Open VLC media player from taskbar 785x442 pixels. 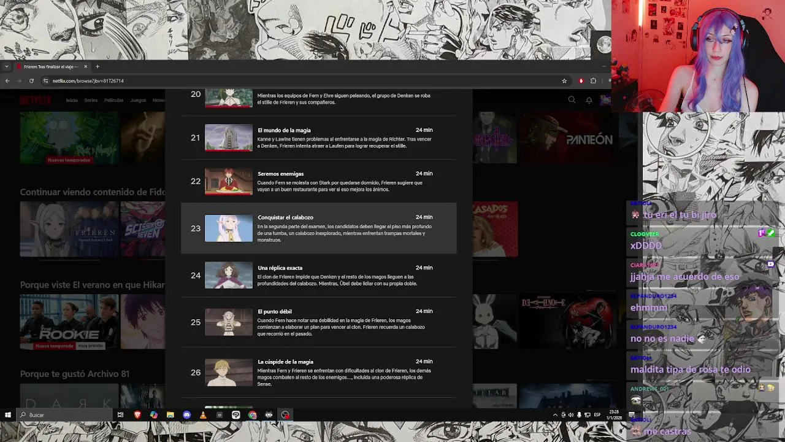coord(203,415)
